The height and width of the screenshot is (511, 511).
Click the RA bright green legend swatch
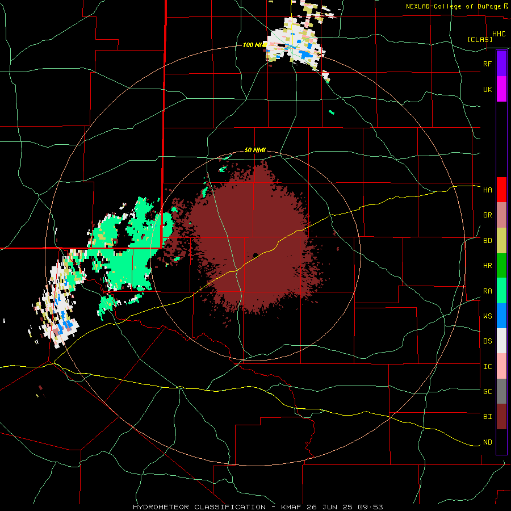(x=501, y=291)
